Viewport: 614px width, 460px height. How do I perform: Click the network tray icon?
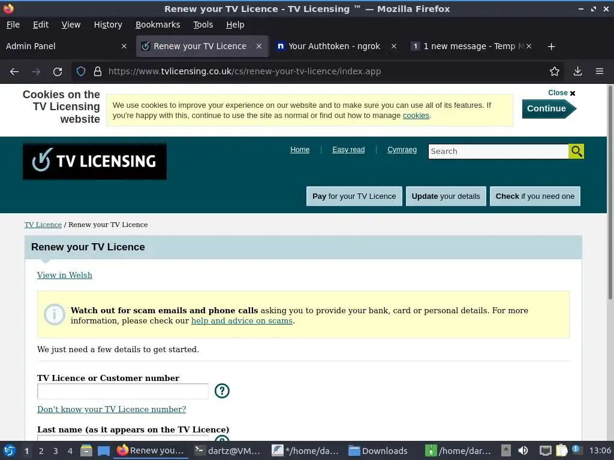tap(546, 451)
